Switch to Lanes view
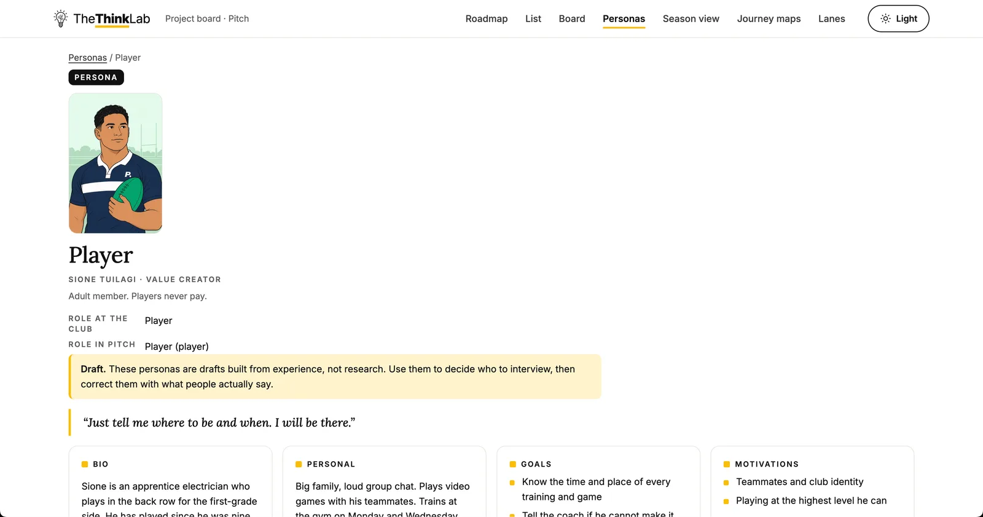Image resolution: width=983 pixels, height=517 pixels. point(832,18)
